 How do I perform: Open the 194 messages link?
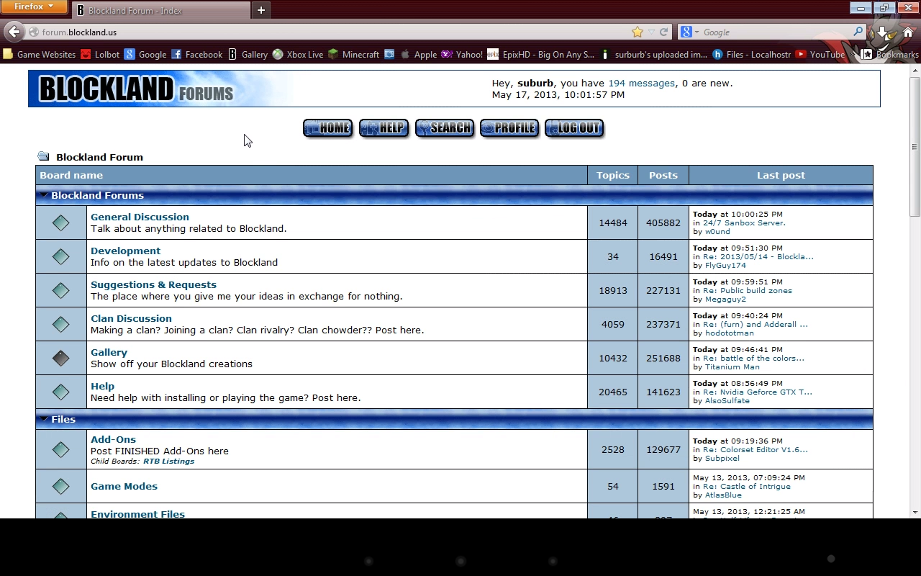tap(641, 84)
